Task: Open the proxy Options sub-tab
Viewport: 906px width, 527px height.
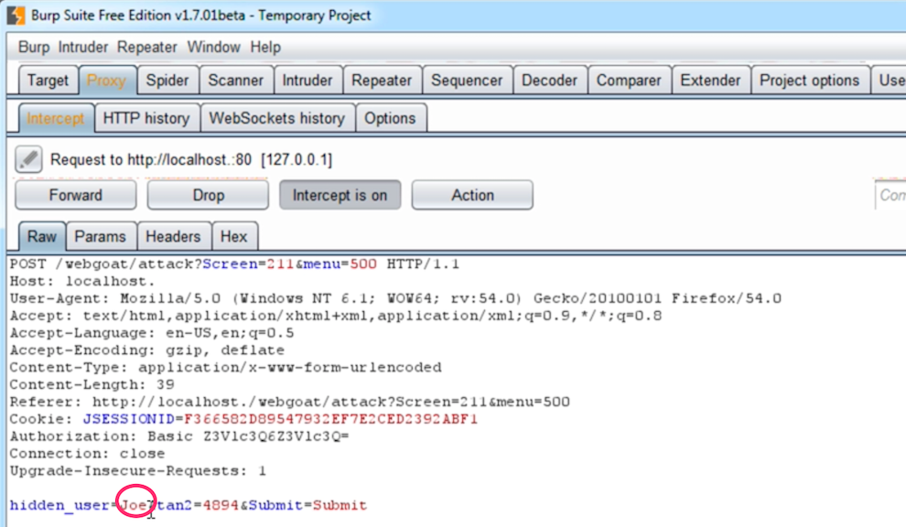Action: [x=390, y=118]
